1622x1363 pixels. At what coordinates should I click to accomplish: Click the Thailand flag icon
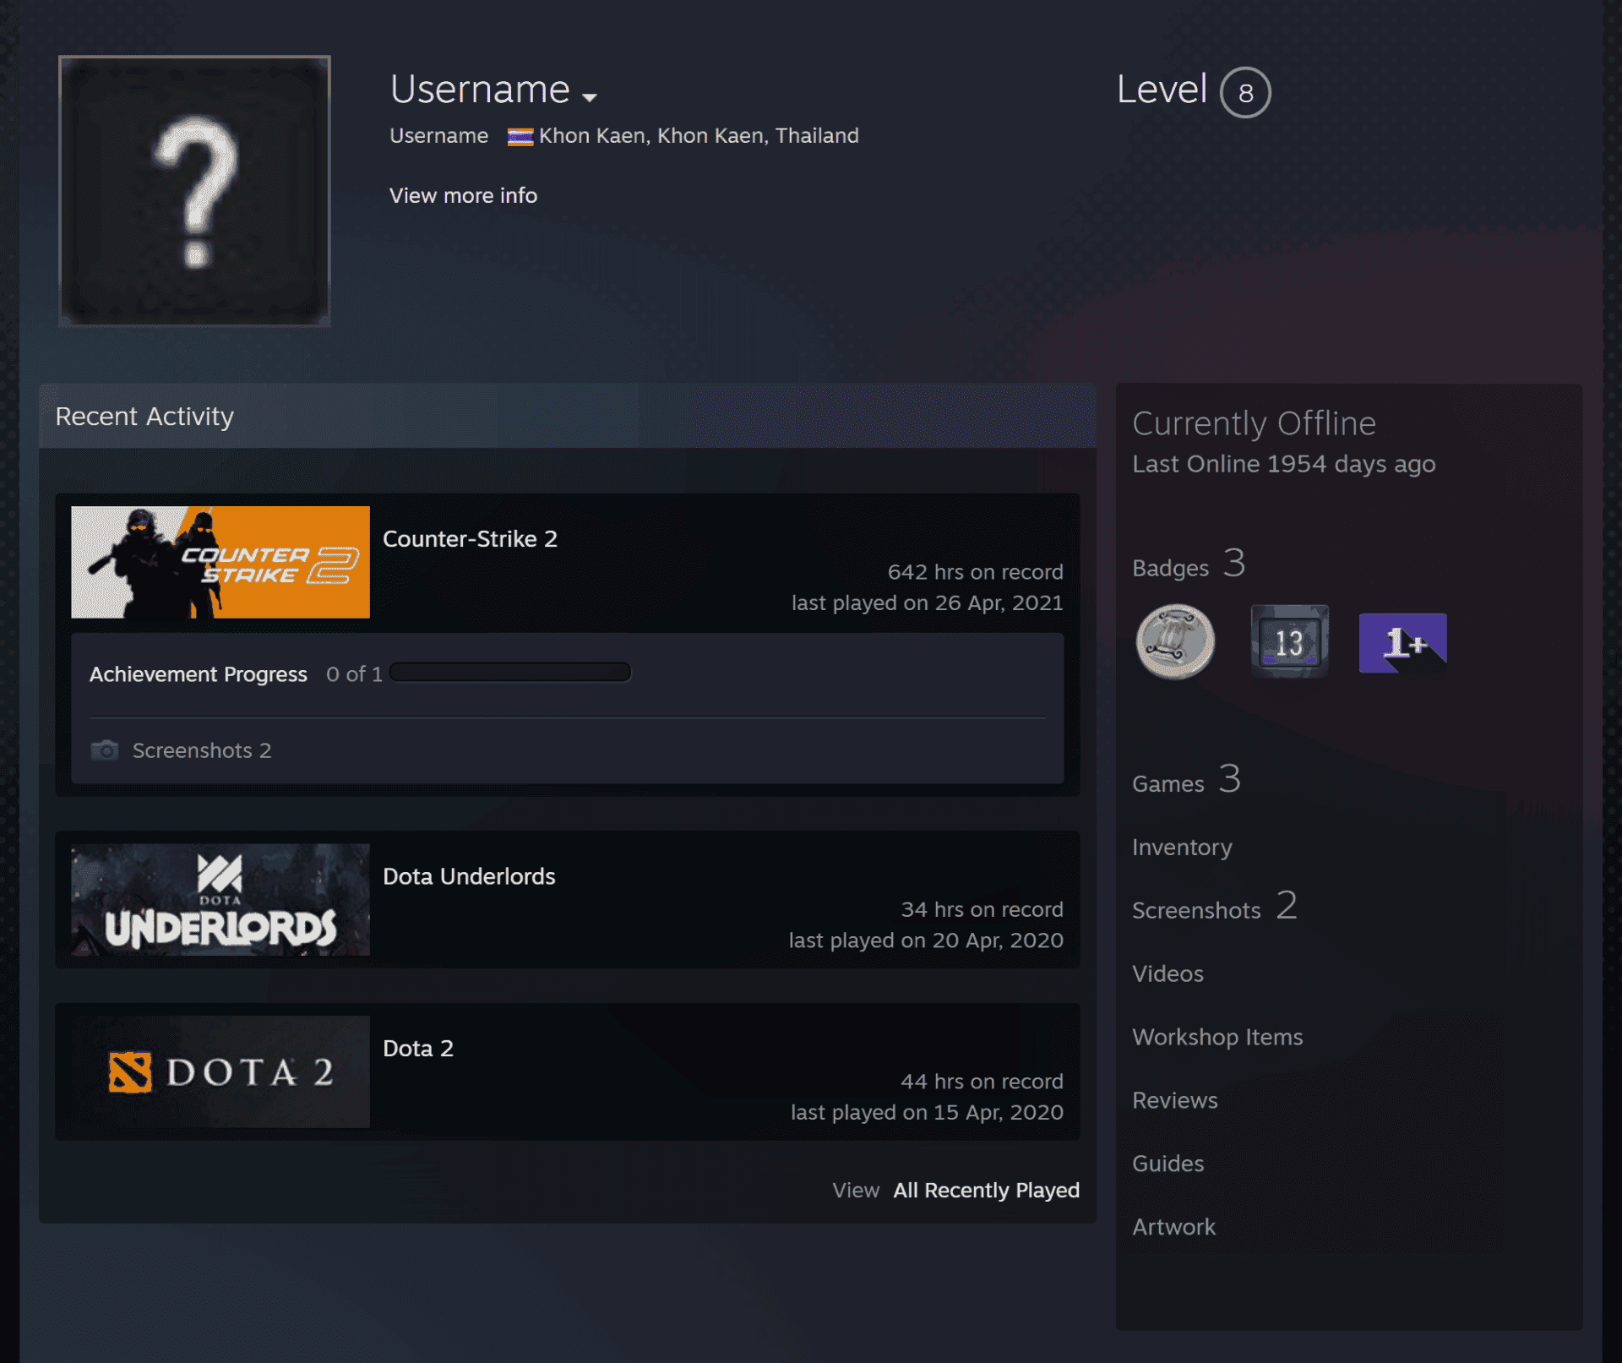pos(520,137)
